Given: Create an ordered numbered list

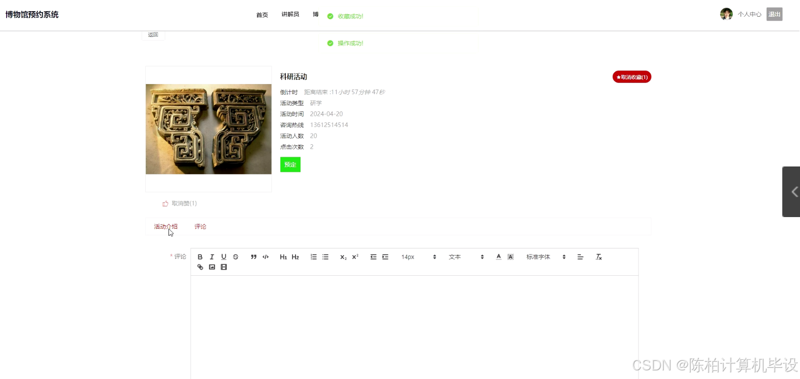Looking at the screenshot, I should click(314, 257).
